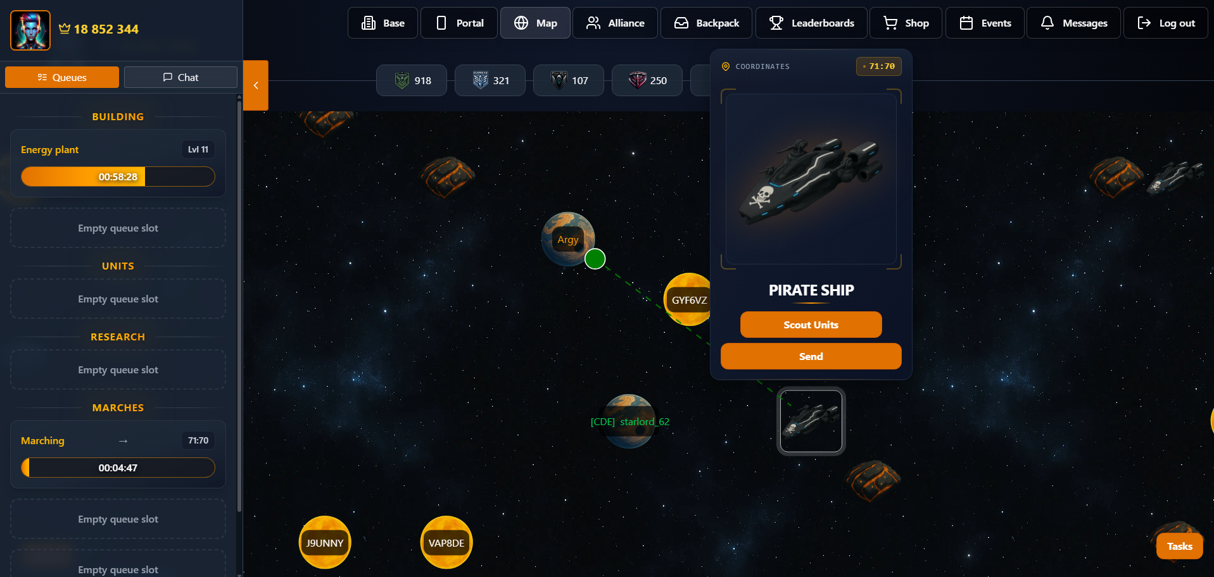The image size is (1214, 577).
Task: Click the red crest resource icon 250
Action: pos(638,80)
